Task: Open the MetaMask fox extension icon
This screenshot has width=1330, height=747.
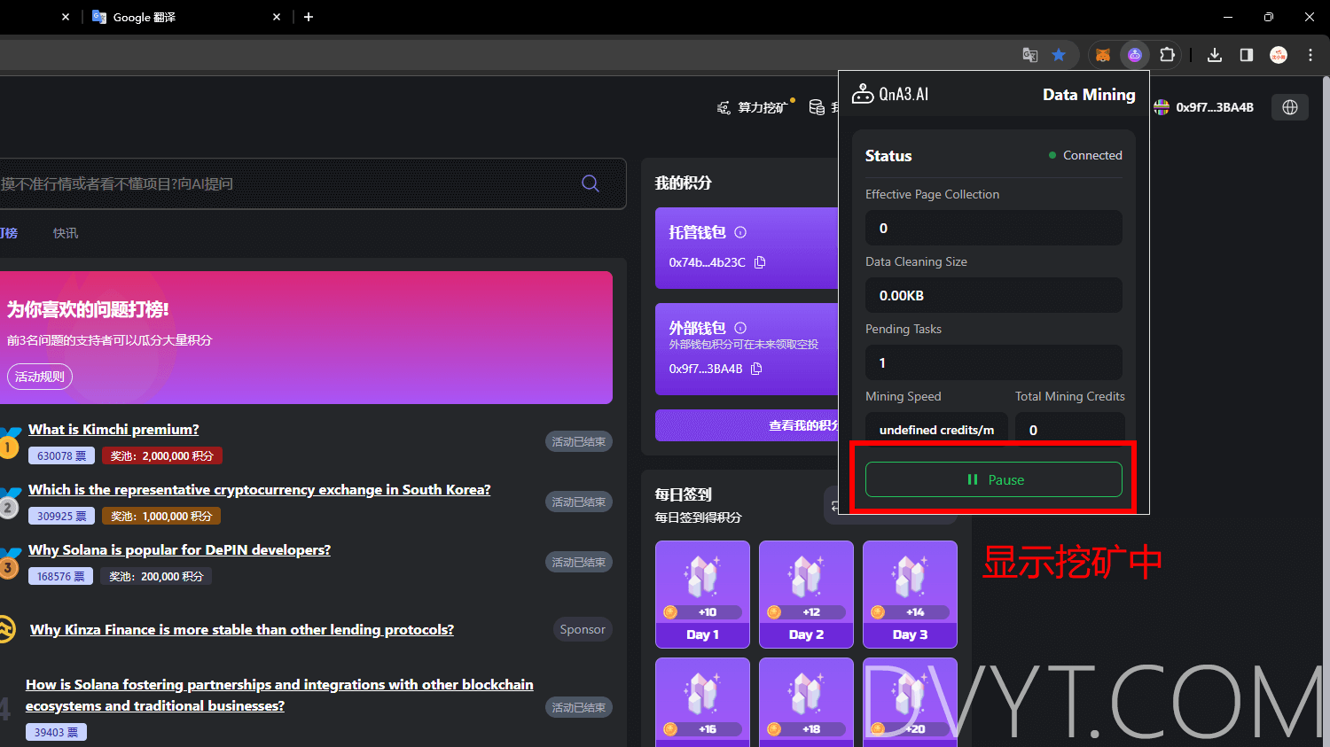Action: click(x=1103, y=55)
